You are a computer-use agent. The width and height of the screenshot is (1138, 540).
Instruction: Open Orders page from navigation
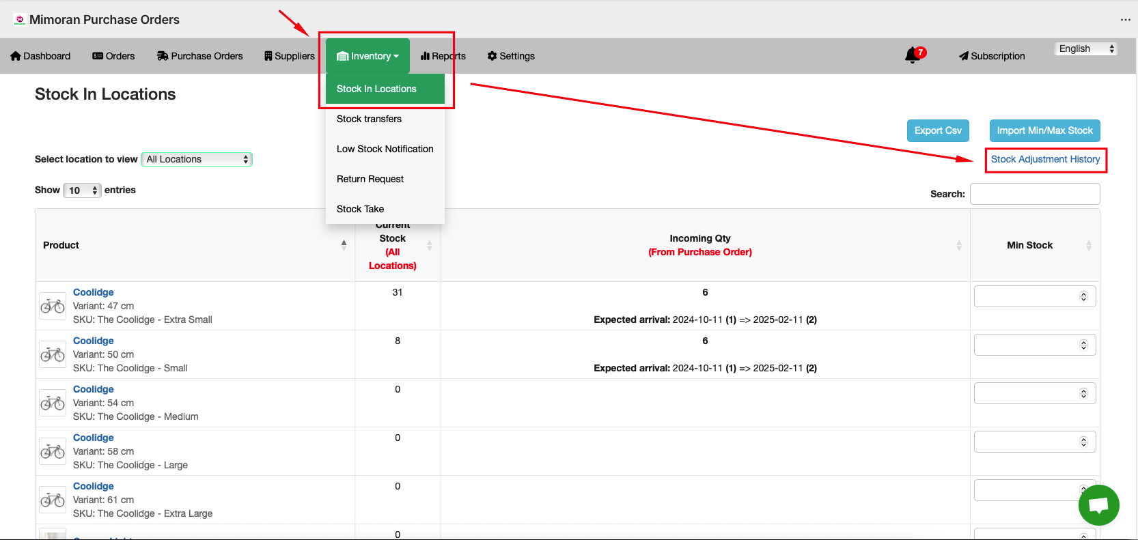pyautogui.click(x=113, y=56)
